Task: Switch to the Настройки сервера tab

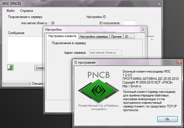Action: (x=94, y=37)
